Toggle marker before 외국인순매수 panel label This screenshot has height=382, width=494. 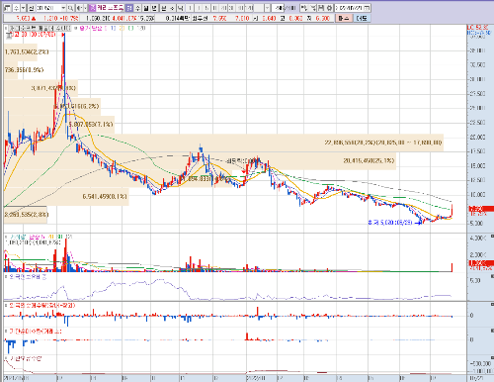tap(6, 305)
